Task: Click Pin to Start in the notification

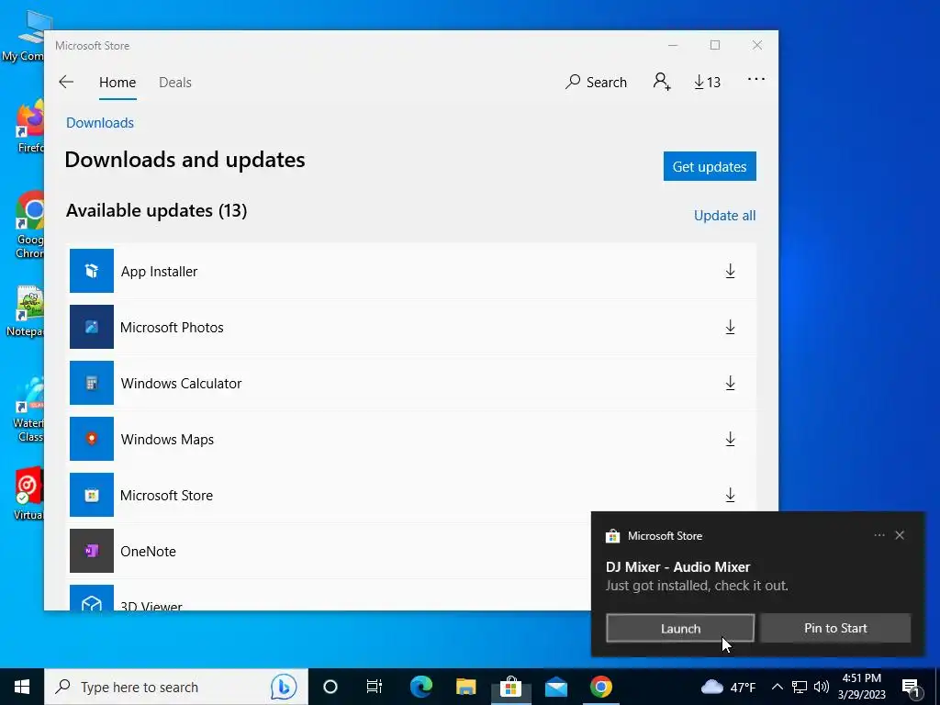Action: [835, 628]
